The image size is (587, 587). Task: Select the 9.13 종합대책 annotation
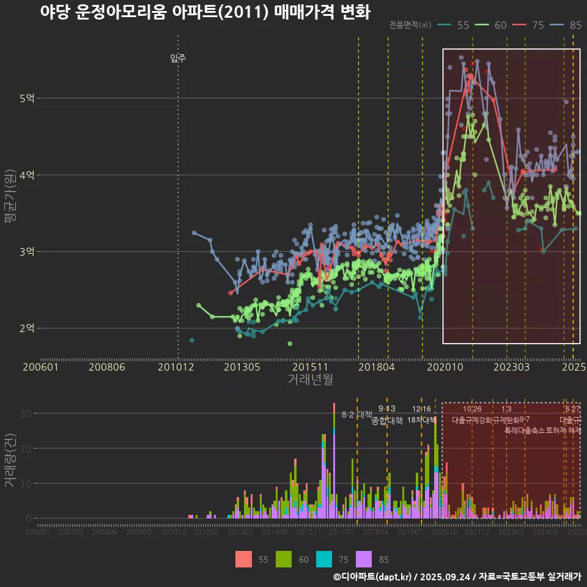click(387, 415)
